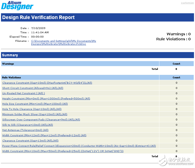Open Silkscreen Over Component Pads rule

click(41, 119)
